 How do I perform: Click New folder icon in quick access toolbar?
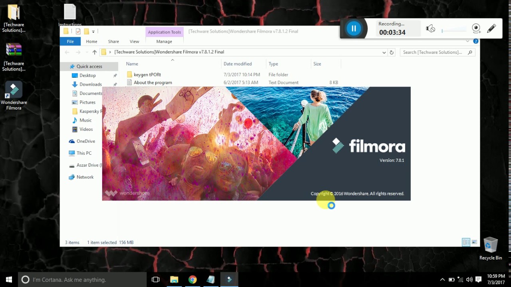click(86, 31)
